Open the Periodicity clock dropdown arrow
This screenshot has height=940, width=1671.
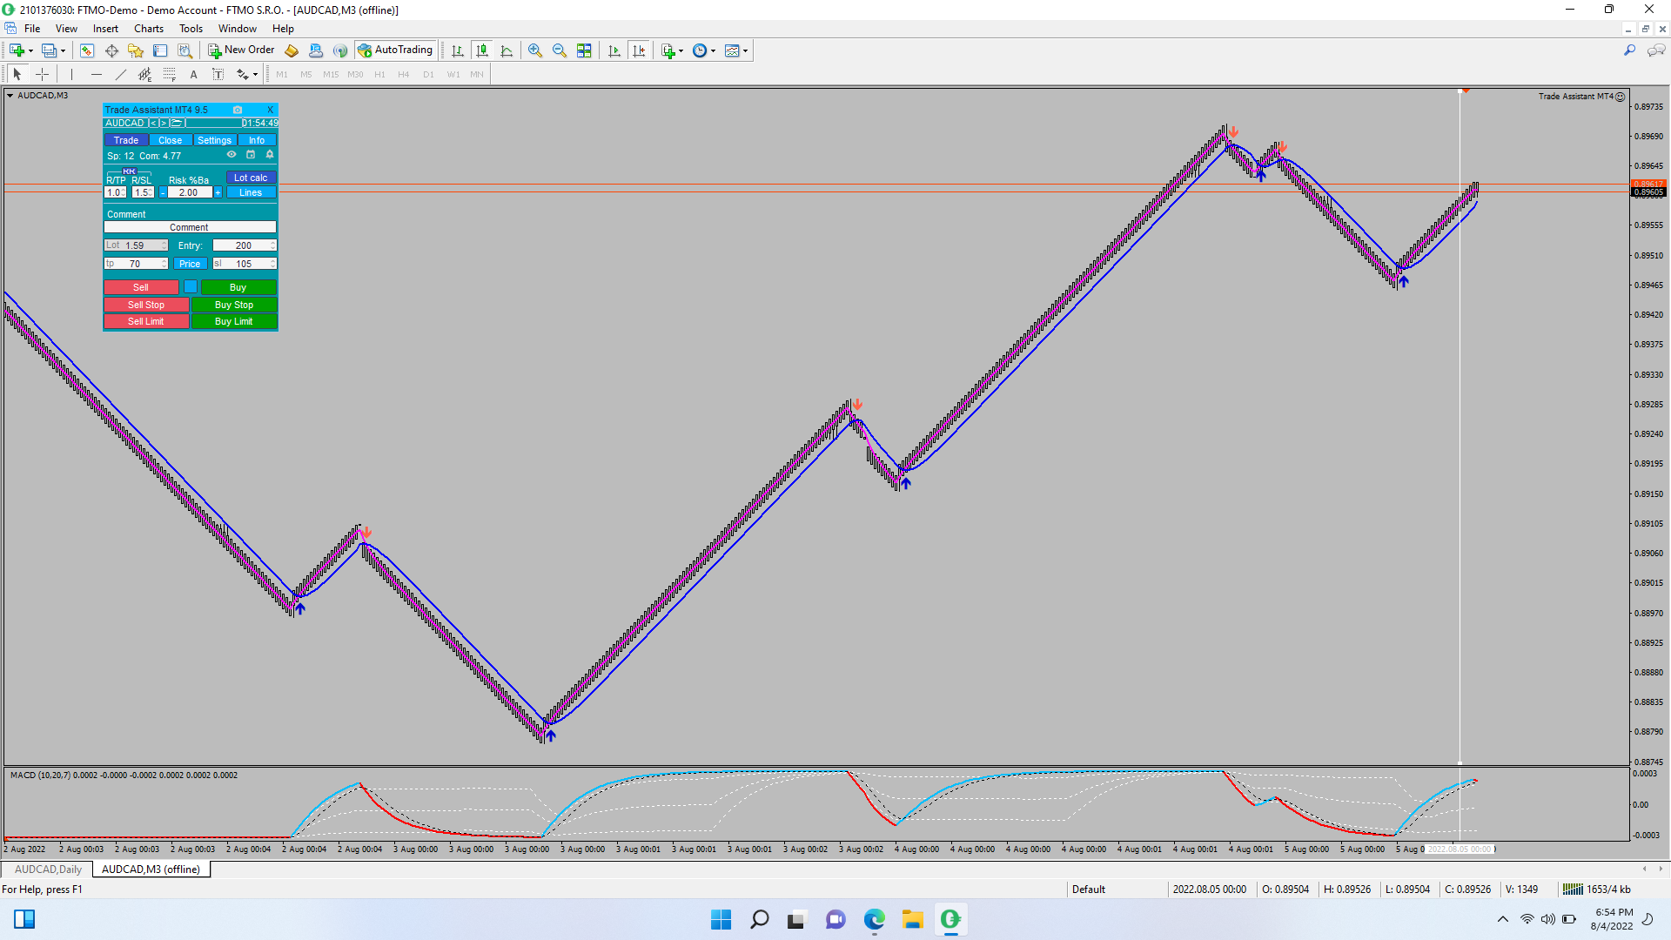[x=714, y=50]
